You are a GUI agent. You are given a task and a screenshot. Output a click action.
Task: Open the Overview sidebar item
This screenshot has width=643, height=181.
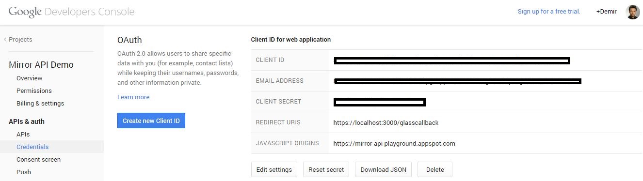(x=30, y=78)
